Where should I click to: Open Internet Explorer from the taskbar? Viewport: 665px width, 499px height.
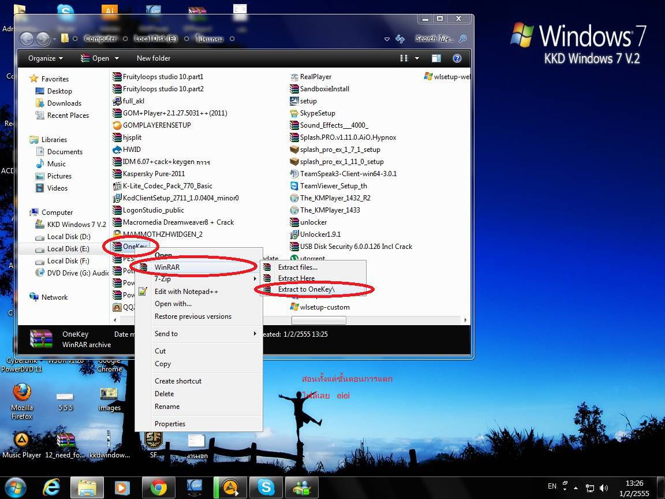[x=51, y=487]
